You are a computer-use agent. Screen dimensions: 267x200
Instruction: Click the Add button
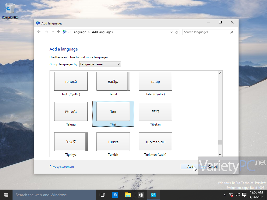190,167
